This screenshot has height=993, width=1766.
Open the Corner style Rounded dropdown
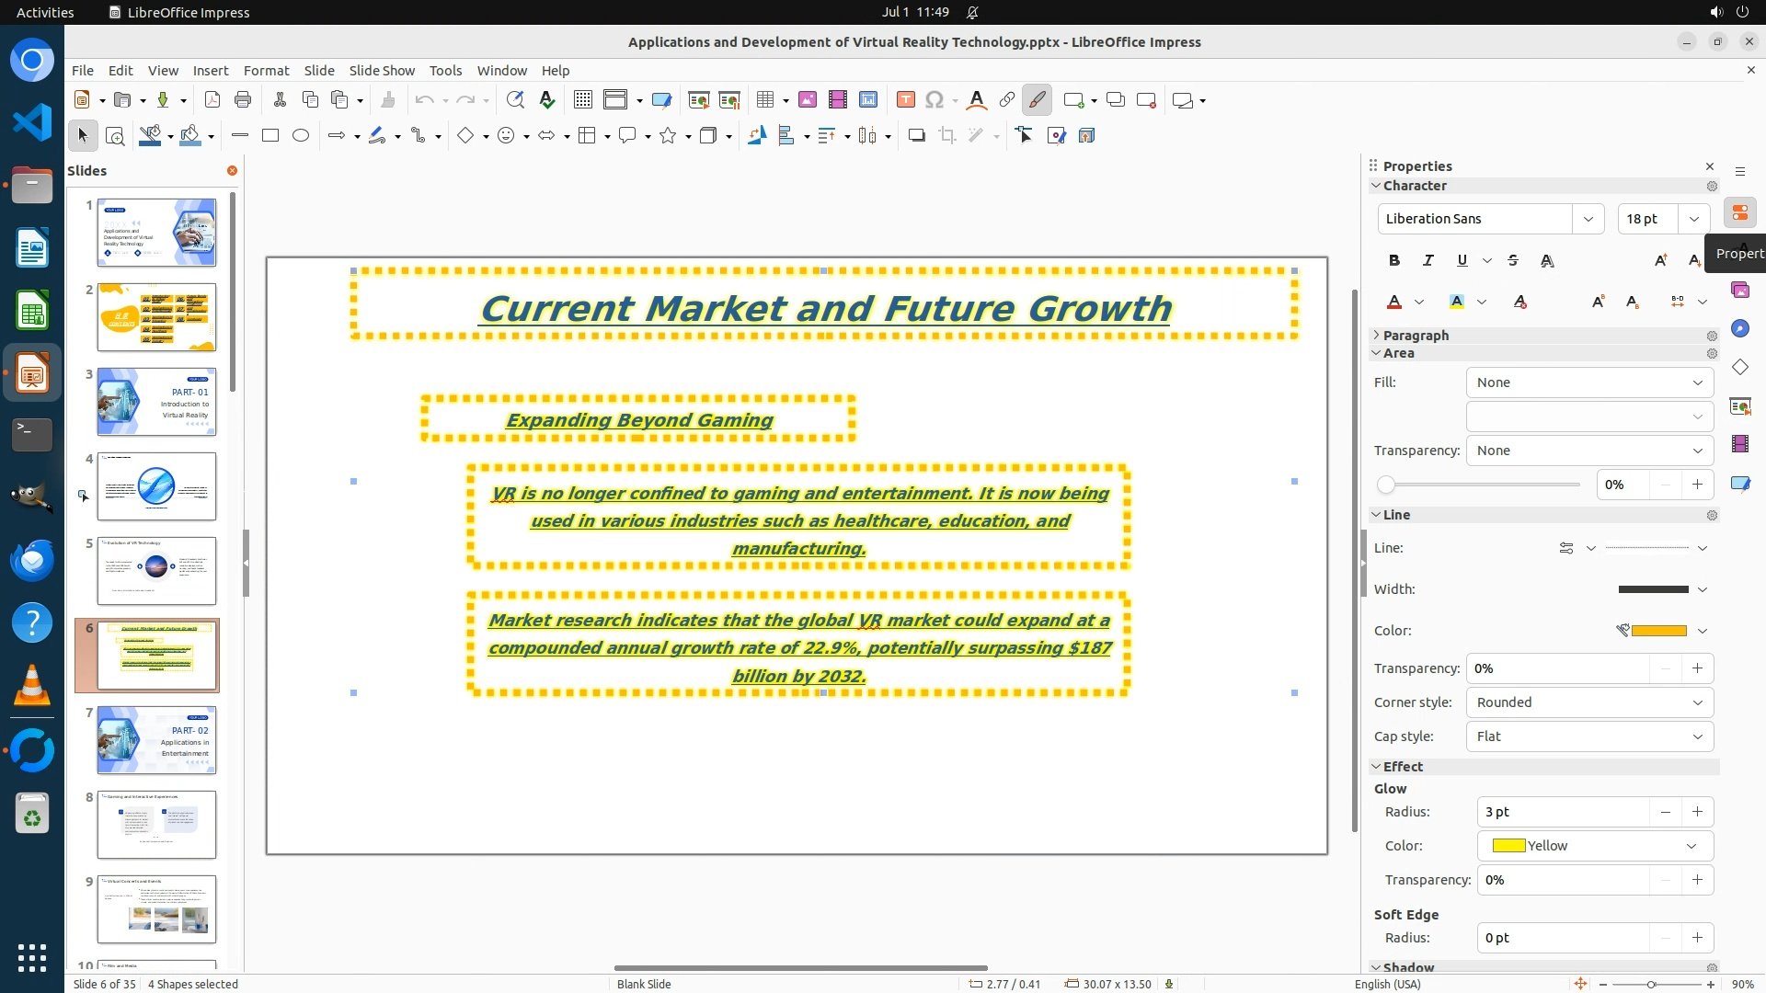click(x=1589, y=702)
